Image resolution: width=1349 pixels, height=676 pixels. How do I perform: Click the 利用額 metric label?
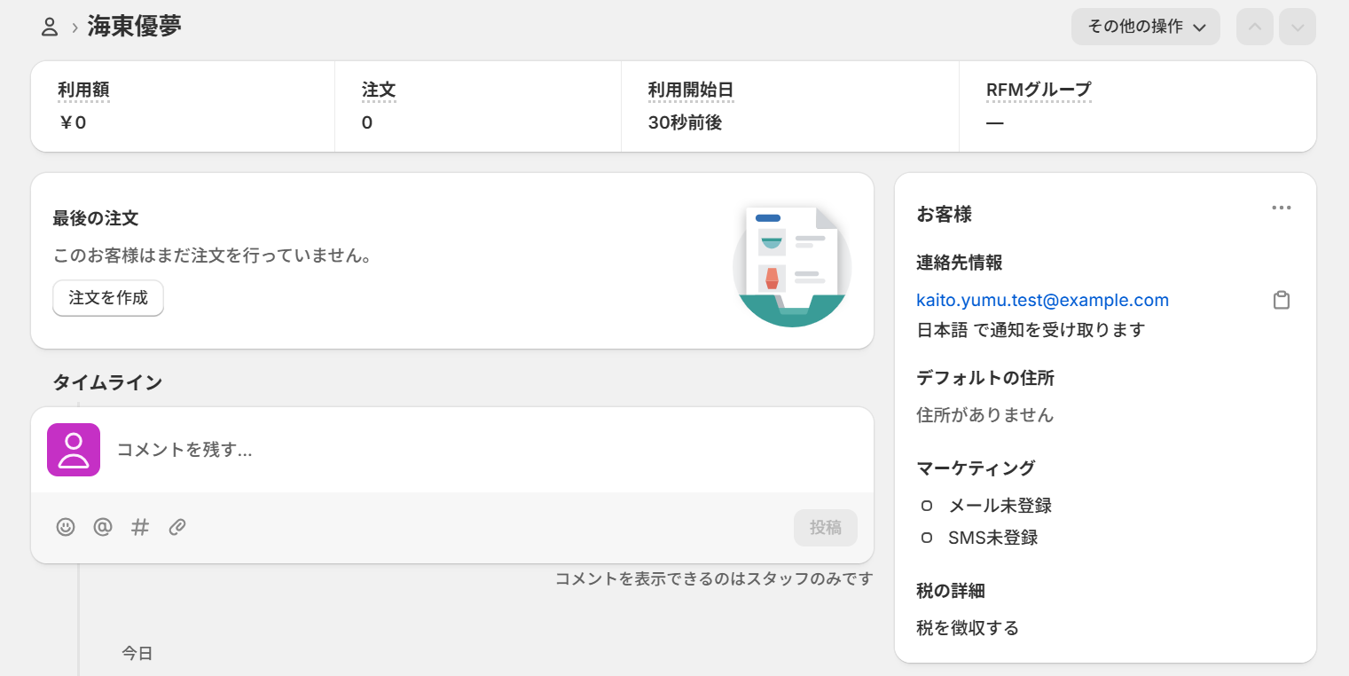(83, 90)
